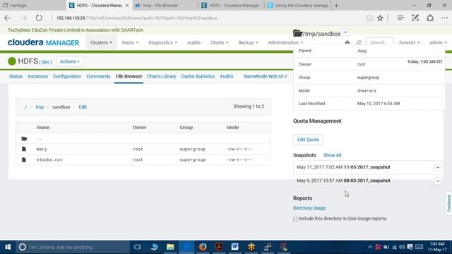This screenshot has height=254, width=452.
Task: Navigate to tmp in breadcrumb
Action: point(40,107)
